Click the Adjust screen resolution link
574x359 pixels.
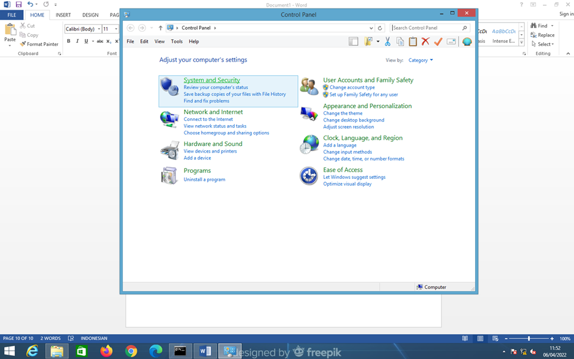point(348,126)
